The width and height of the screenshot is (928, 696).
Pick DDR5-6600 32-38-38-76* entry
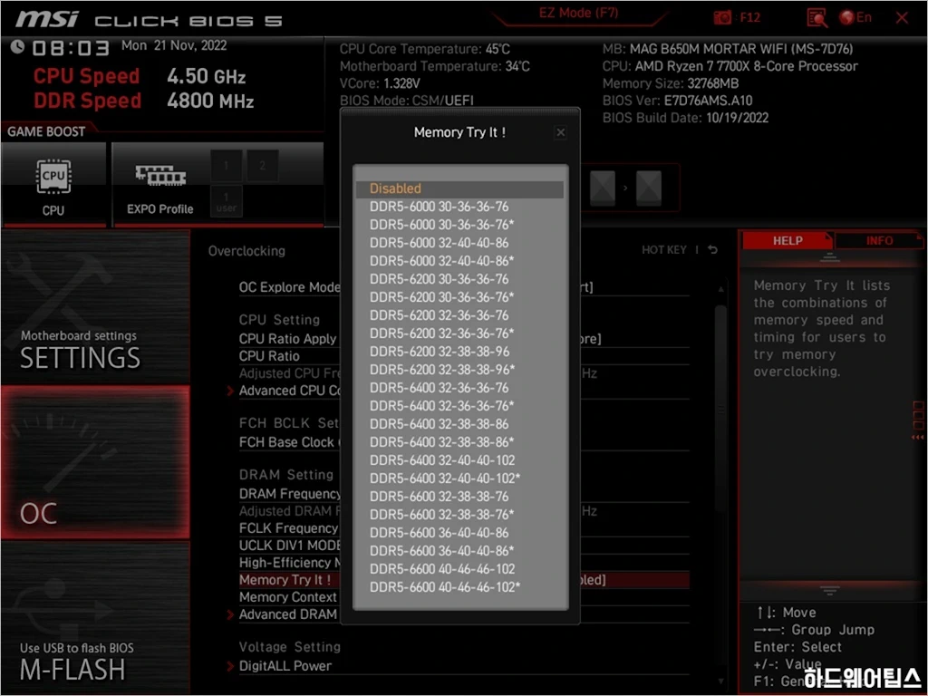[459, 515]
